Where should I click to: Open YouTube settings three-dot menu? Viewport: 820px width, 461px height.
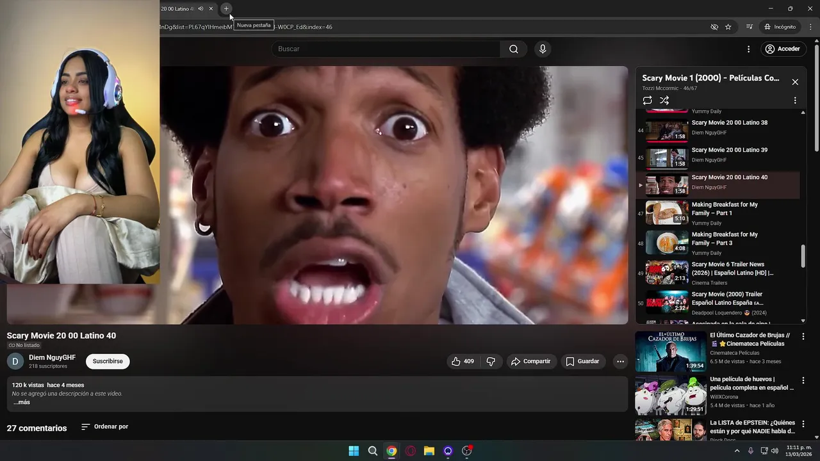[x=748, y=49]
